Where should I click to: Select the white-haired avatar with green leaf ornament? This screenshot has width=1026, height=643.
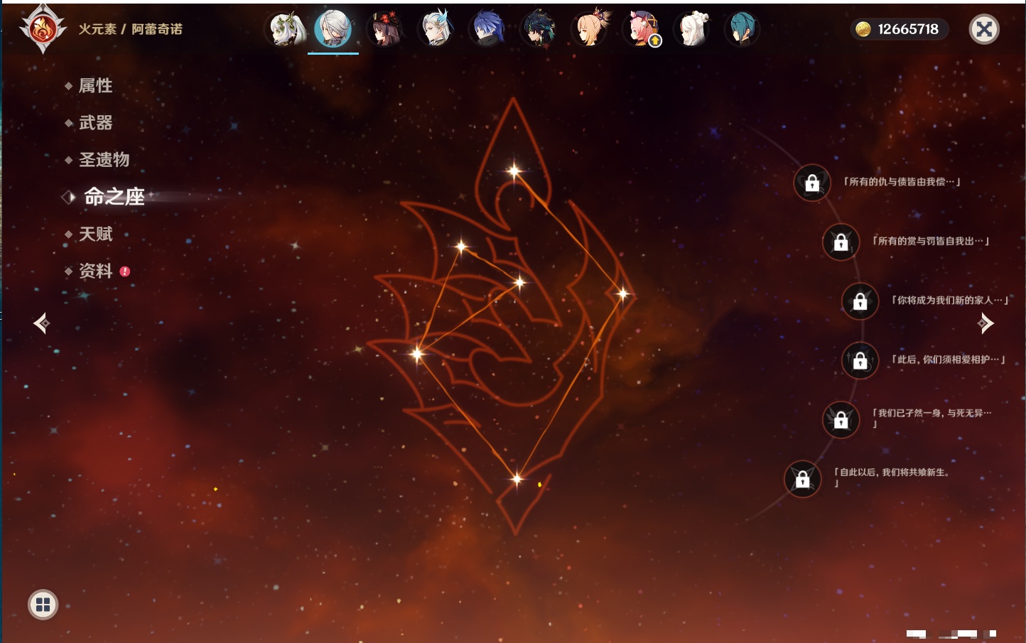point(286,29)
